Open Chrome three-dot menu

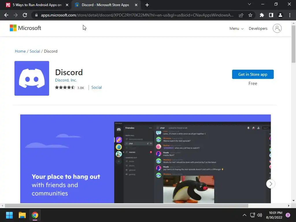[x=290, y=15]
